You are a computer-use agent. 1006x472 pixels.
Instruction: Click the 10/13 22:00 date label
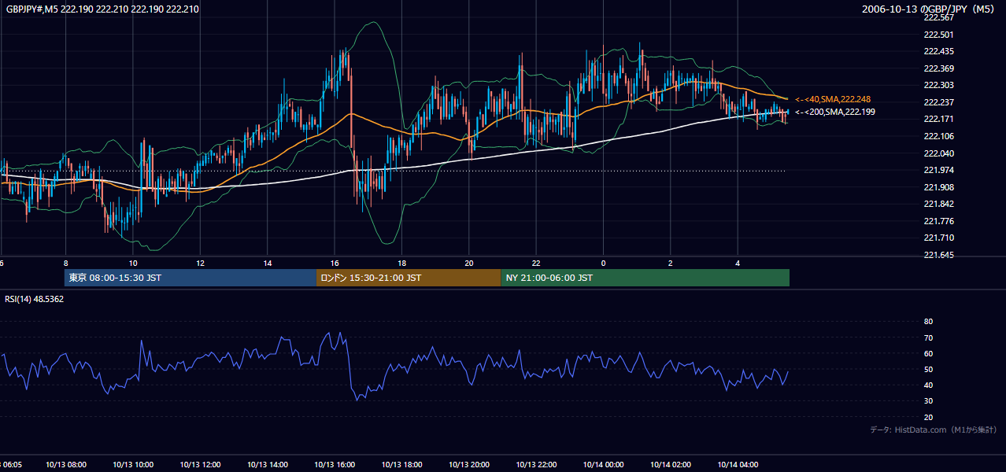click(x=536, y=465)
